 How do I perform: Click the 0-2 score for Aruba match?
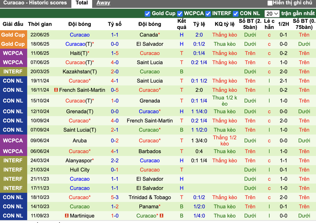click(x=115, y=140)
